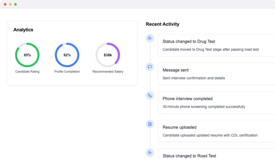Click the Message sent chat bubble icon

(150, 67)
